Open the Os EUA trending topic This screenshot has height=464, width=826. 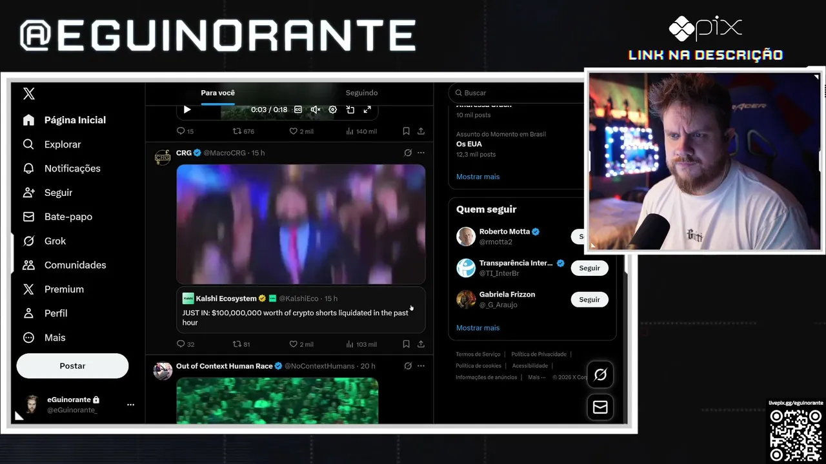click(469, 144)
